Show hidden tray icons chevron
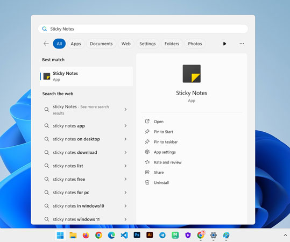This screenshot has width=290, height=242. click(285, 235)
